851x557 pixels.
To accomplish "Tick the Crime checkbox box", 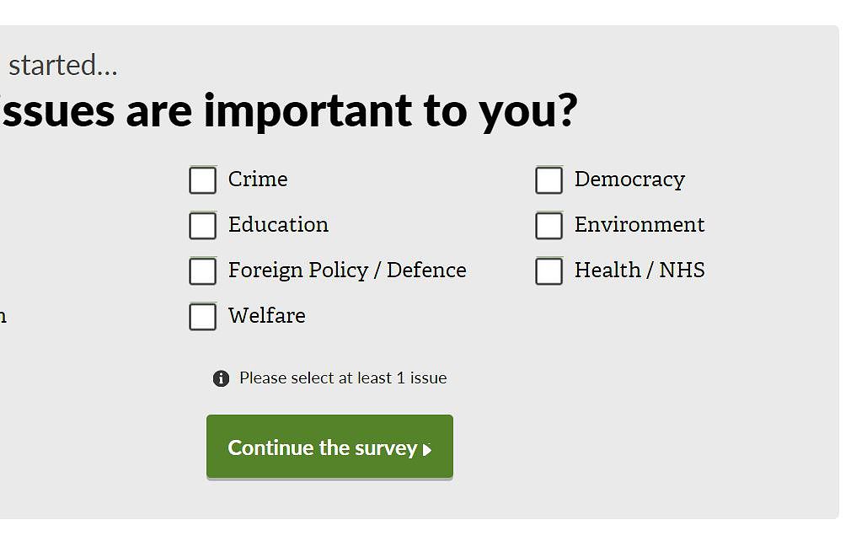I will (x=203, y=180).
